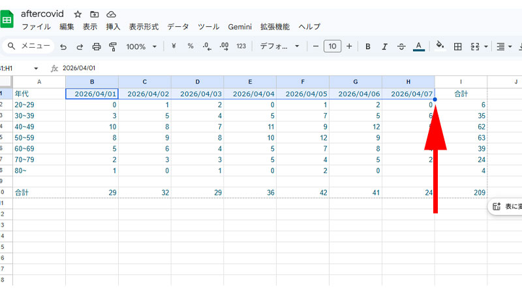Expand the merge cells dropdown arrow

485,46
